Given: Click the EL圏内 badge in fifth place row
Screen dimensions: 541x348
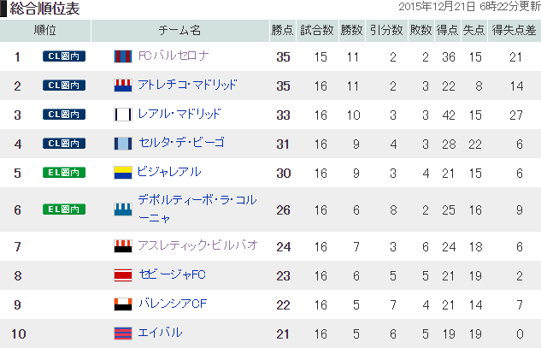Looking at the screenshot, I should point(64,172).
